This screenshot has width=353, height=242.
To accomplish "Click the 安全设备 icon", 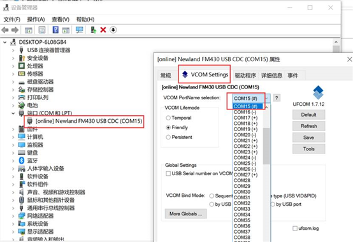I will pos(22,58).
